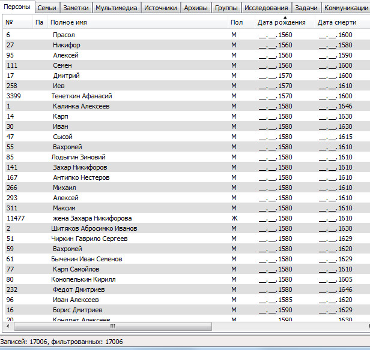Select row number 95 Алексей
This screenshot has height=350, width=370.
click(186, 55)
